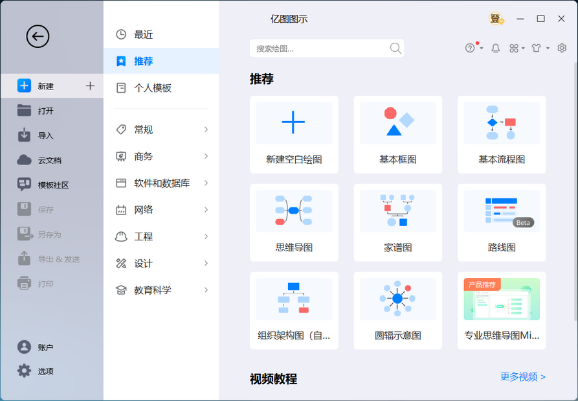Viewport: 578px width, 401px height.
Task: Open the 云文档 cloud icon
Action: pos(24,160)
